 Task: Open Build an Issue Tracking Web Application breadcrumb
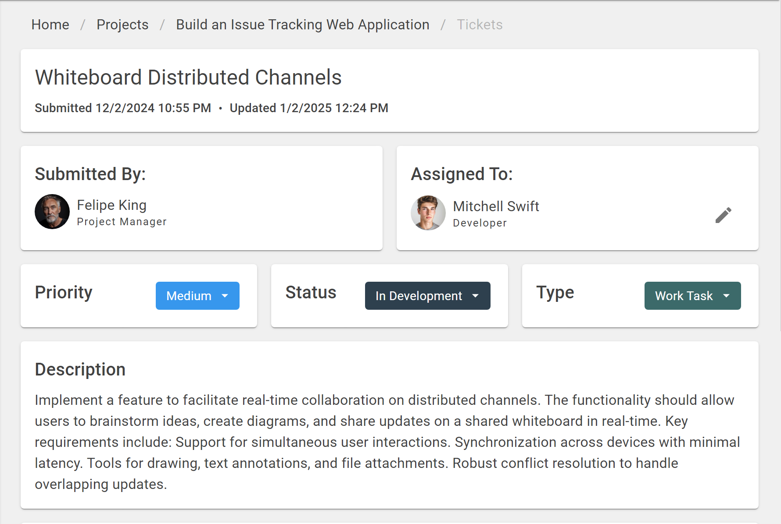[302, 25]
